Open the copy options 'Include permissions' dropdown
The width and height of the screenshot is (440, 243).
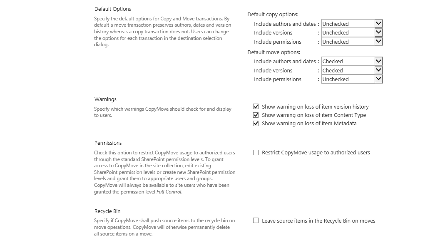click(x=352, y=42)
